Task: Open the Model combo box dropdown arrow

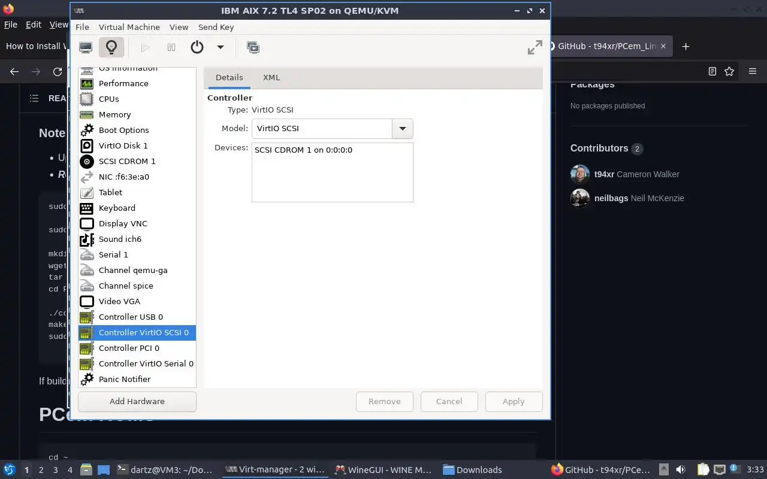Action: pos(403,128)
